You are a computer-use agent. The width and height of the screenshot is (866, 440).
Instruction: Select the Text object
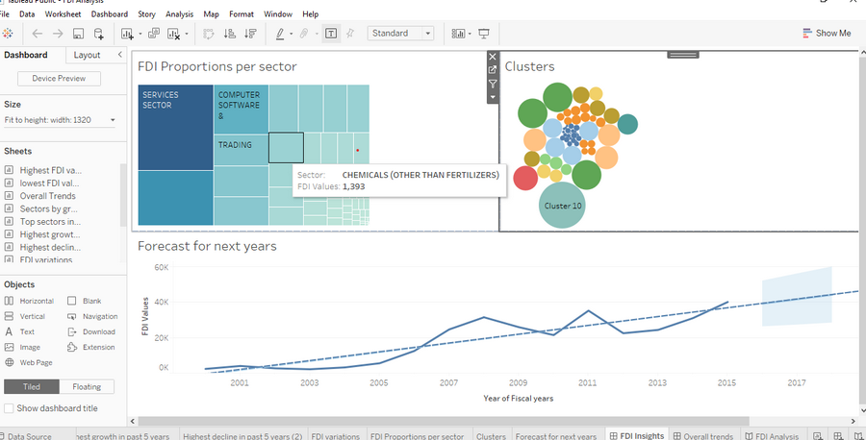(x=20, y=332)
